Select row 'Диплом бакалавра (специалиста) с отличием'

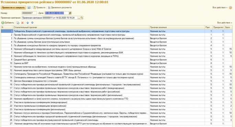pos(116,81)
